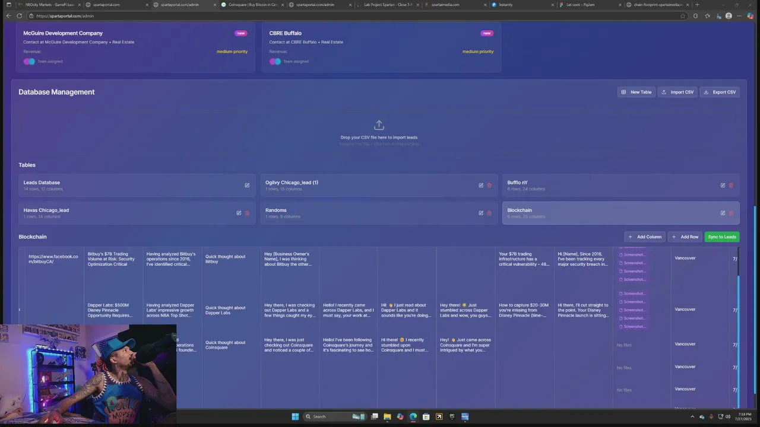Open File Explorer from the taskbar

pos(387,416)
